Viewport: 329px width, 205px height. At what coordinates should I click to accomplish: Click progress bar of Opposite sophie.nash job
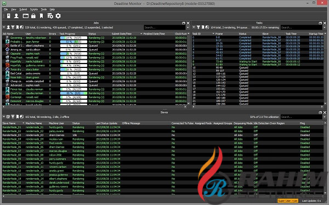(x=73, y=54)
